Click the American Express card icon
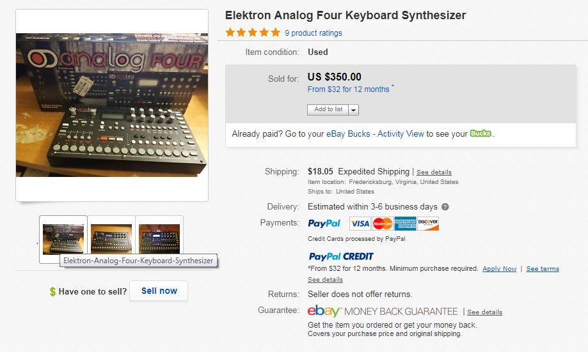The height and width of the screenshot is (352, 588). [405, 224]
